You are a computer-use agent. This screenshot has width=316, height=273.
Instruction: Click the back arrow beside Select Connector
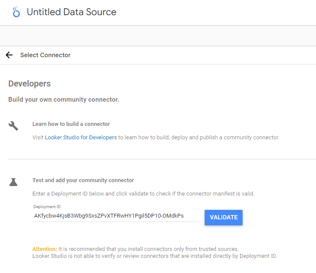click(9, 55)
